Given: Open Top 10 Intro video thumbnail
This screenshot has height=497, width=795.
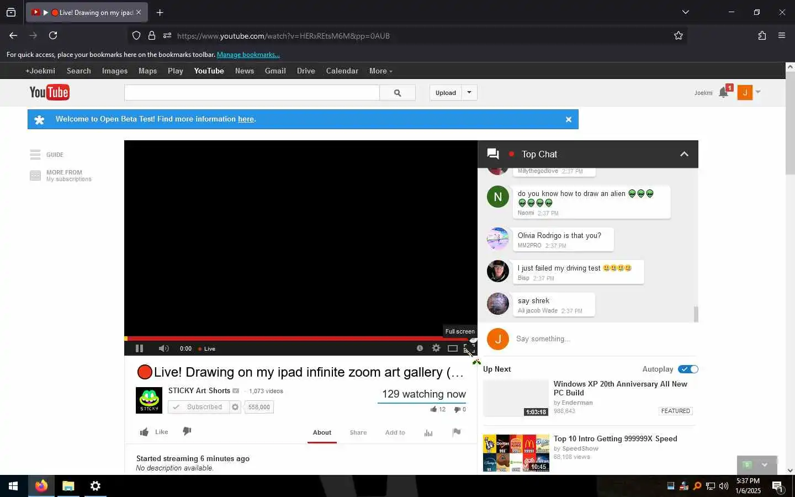Looking at the screenshot, I should pyautogui.click(x=516, y=453).
